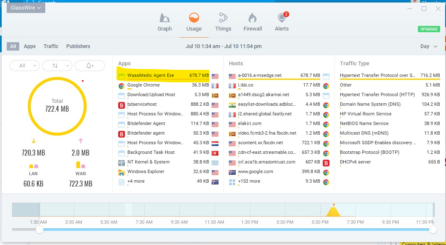Click the flag icon beside i.ibb.co host
446x245 pixels.
tap(232, 86)
